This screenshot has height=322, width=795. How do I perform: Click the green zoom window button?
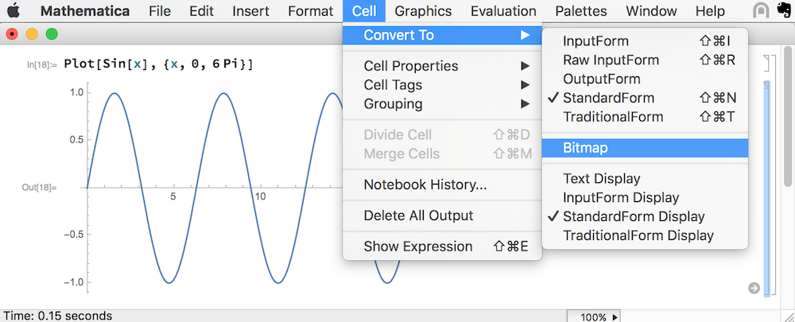coord(52,34)
